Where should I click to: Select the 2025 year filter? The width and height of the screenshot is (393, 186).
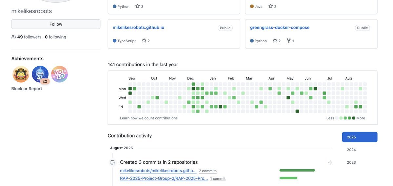pos(360,137)
